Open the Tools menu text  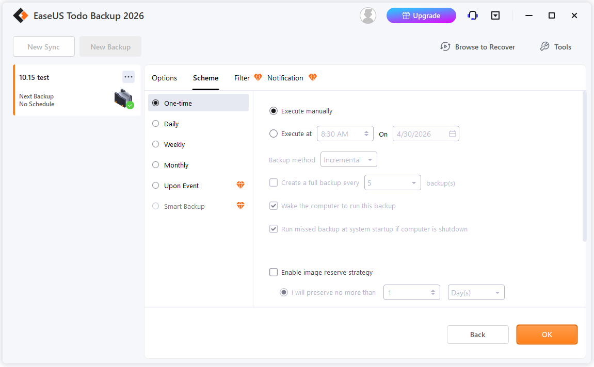(x=563, y=47)
